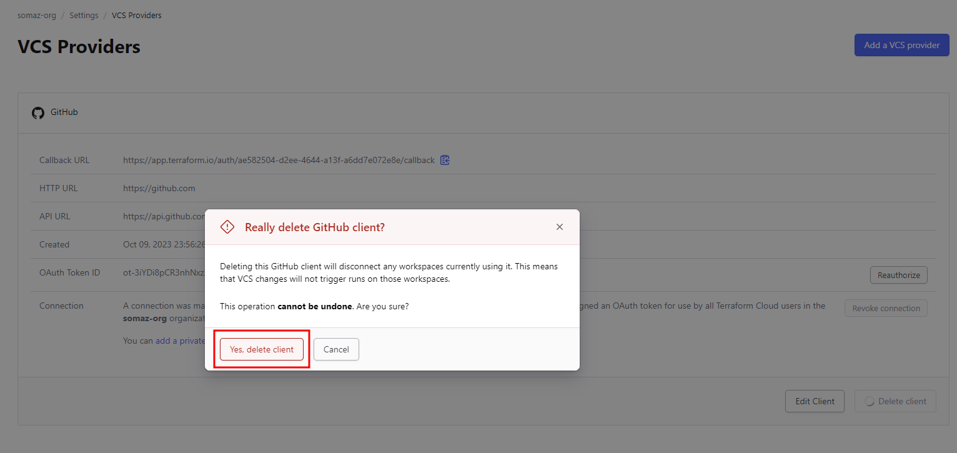957x453 pixels.
Task: Click the OAuth Token ID row label
Action: click(69, 272)
